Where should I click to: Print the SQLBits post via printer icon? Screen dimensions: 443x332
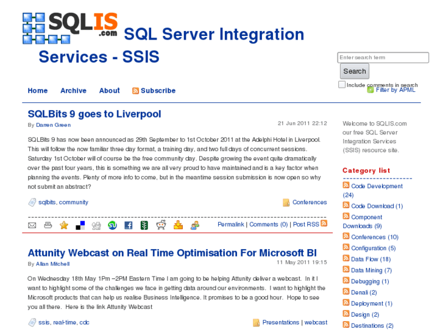(x=48, y=225)
